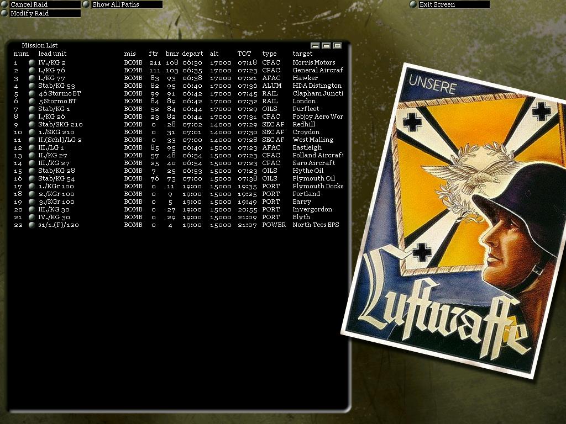This screenshot has width=566, height=424.
Task: Choose the round marker of 1./SKG 210
Action: [x=32, y=132]
